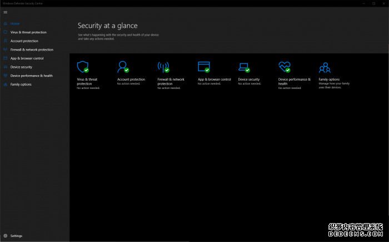This screenshot has width=389, height=242.
Task: Click the Virus & threat protection shield tile icon
Action: pos(83,67)
